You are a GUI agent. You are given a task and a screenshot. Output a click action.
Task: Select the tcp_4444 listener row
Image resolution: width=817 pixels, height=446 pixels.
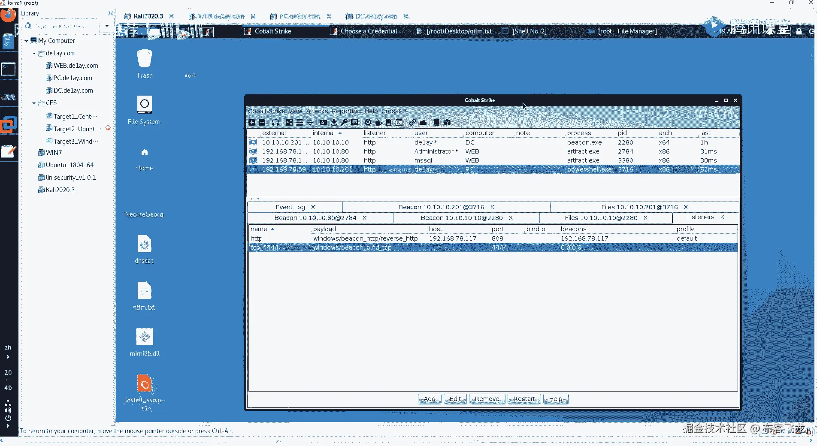[x=493, y=247]
